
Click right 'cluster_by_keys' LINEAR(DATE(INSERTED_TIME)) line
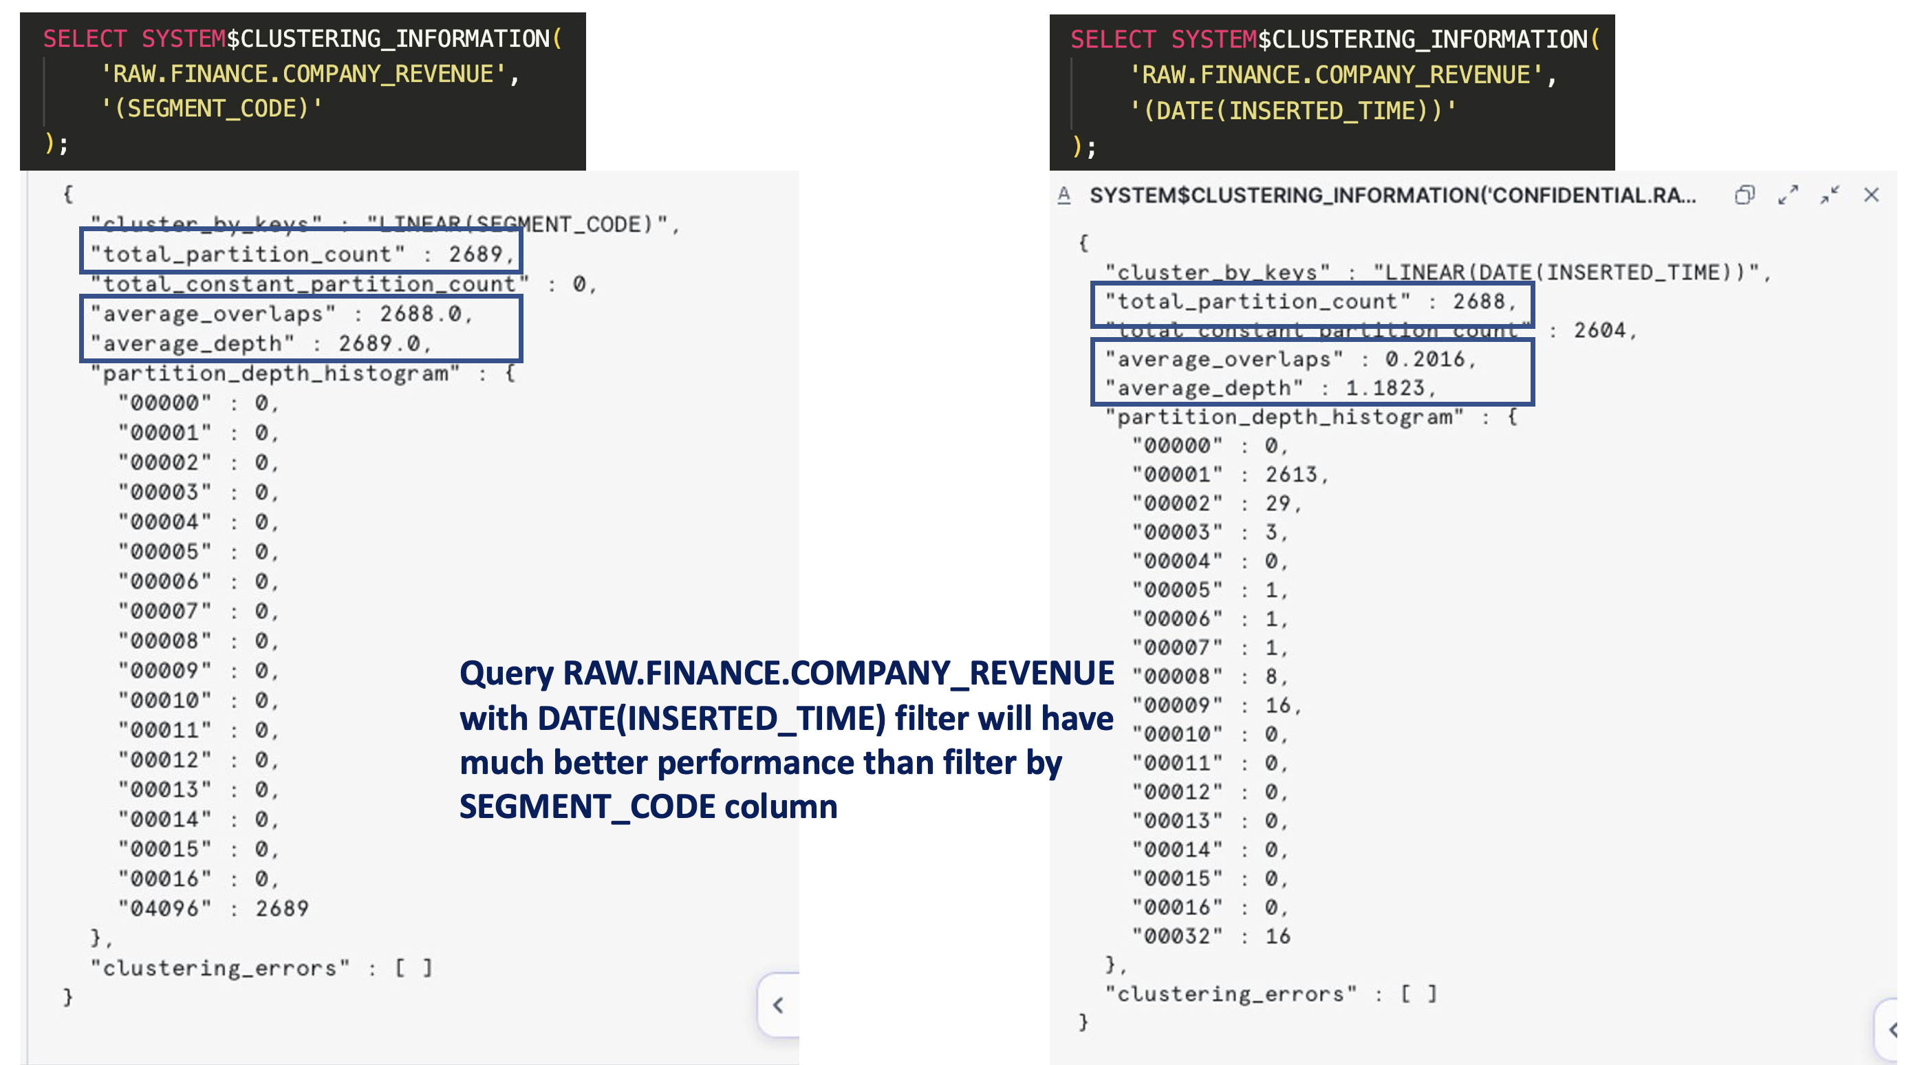click(1438, 272)
